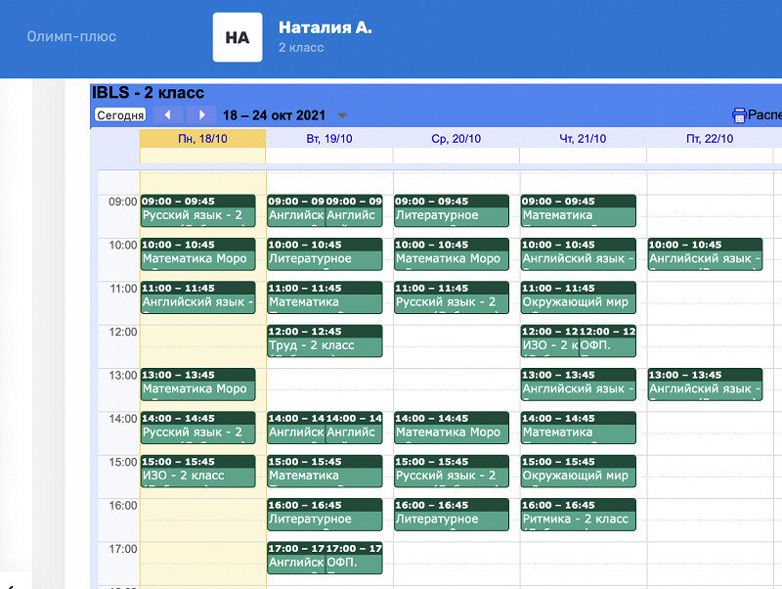Open Tuesday 15:00 Математика lesson
Viewport: 782px width, 589px height.
pyautogui.click(x=325, y=472)
